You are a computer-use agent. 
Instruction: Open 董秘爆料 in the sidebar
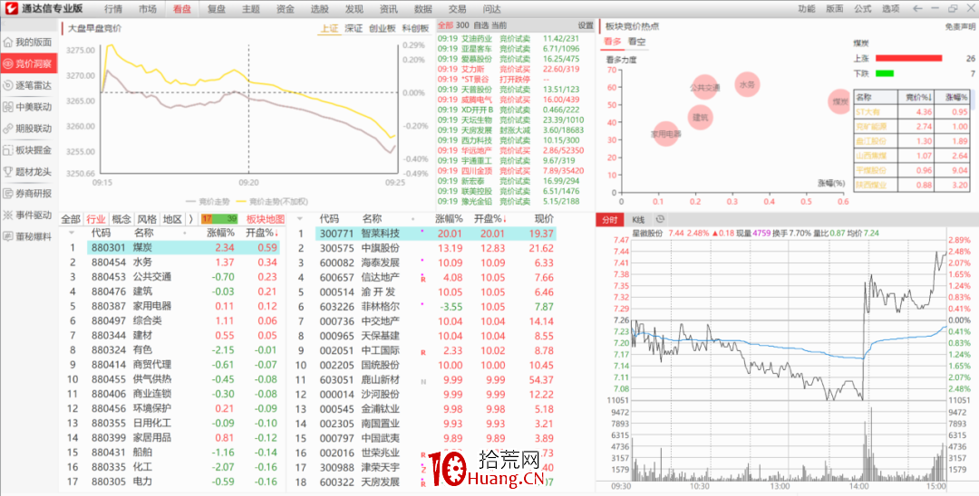click(29, 236)
